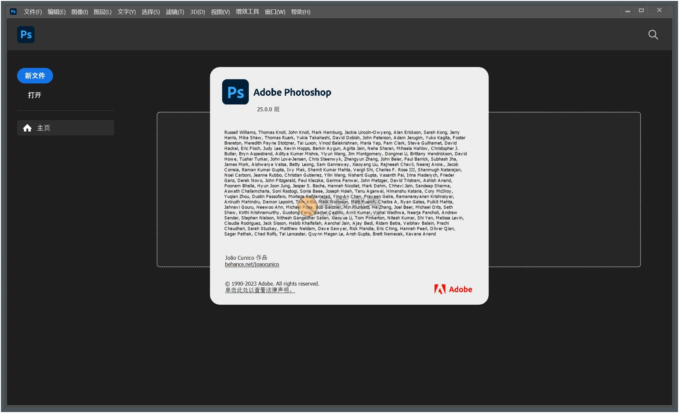
Task: Open the 帮助(H) menu
Action: (x=300, y=12)
